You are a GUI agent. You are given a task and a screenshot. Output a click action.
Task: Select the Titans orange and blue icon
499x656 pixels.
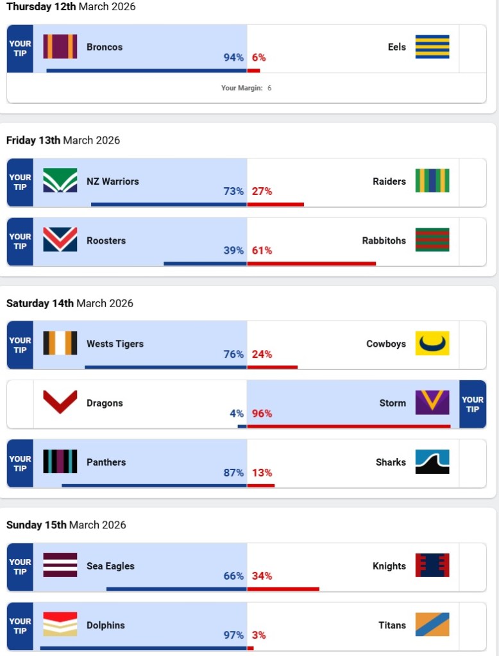point(432,625)
